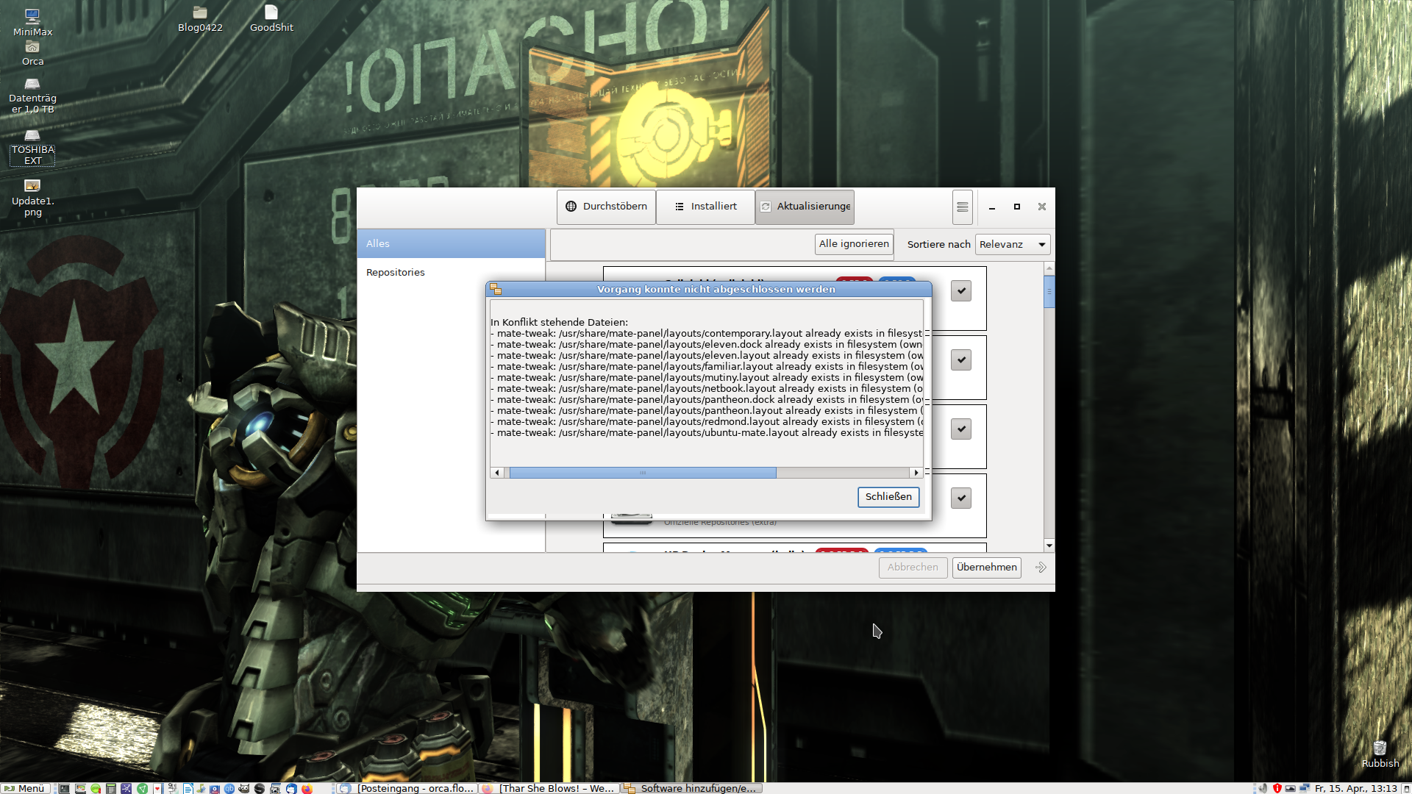Click the update list vertical scrollbar thumb

tap(1049, 291)
